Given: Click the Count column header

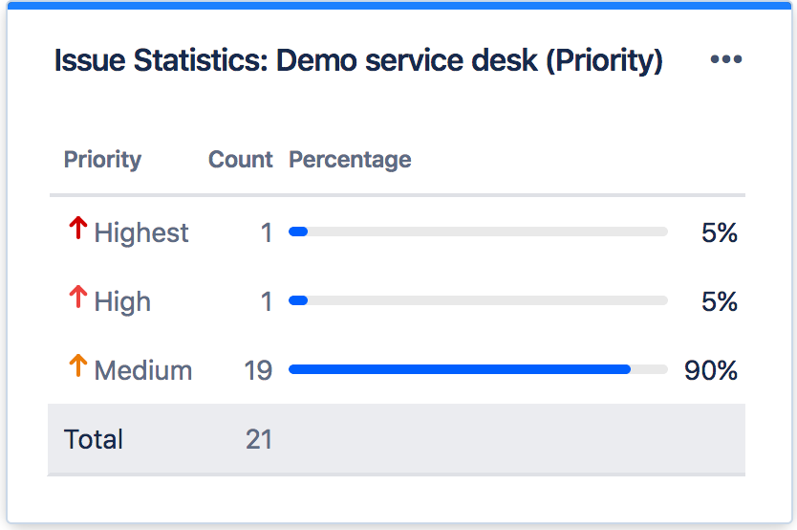Looking at the screenshot, I should click(x=240, y=160).
